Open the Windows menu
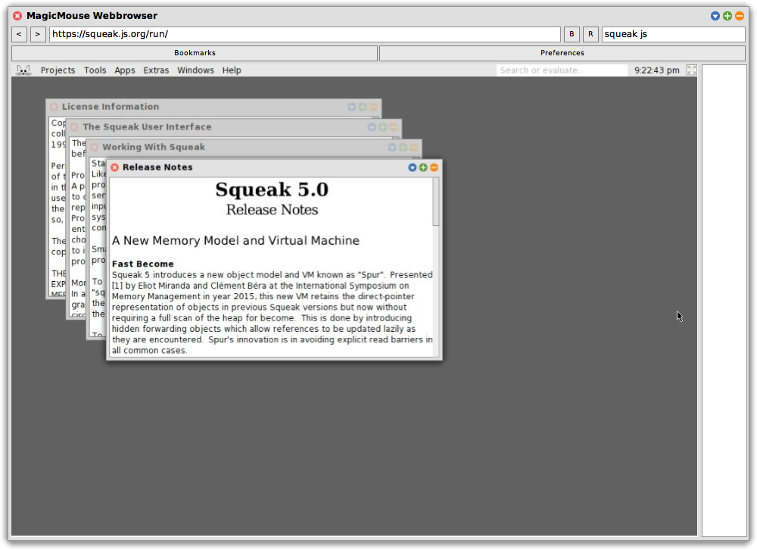 (x=195, y=70)
